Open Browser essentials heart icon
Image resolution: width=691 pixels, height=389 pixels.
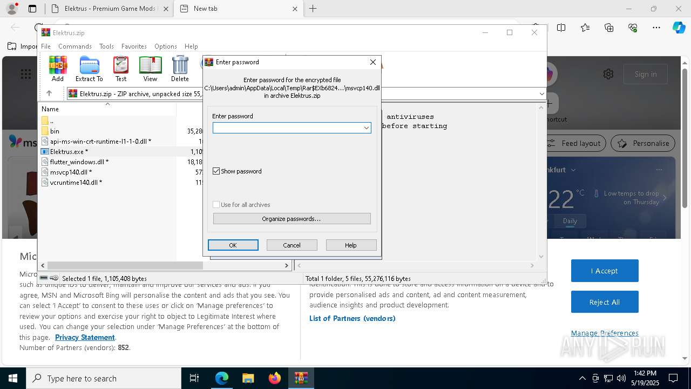tap(633, 28)
